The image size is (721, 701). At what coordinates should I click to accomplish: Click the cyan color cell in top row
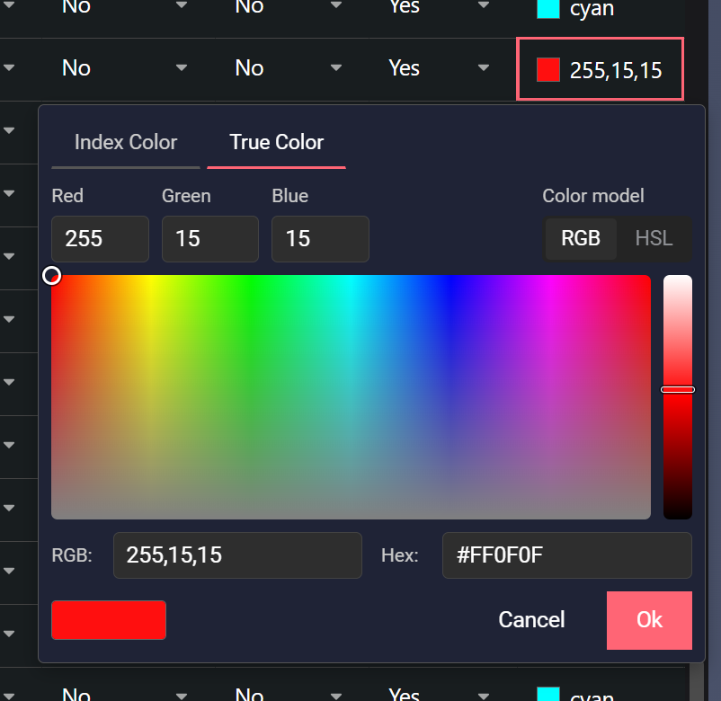click(600, 8)
